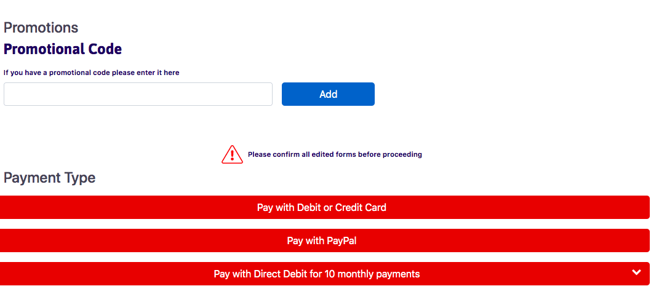Click the bold Promotional Code heading
659x294 pixels.
tap(63, 49)
